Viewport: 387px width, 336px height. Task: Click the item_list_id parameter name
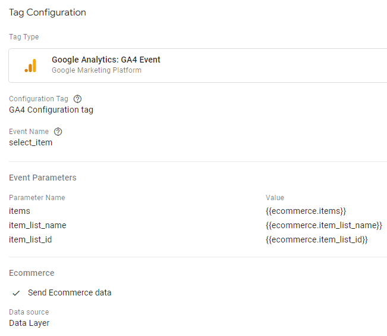pos(30,239)
